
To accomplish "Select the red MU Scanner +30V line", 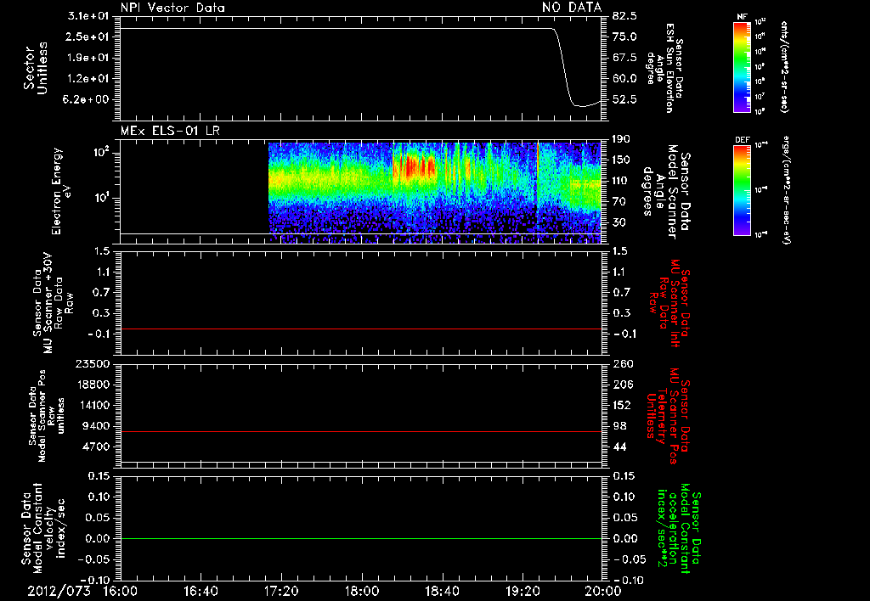I will coord(360,329).
